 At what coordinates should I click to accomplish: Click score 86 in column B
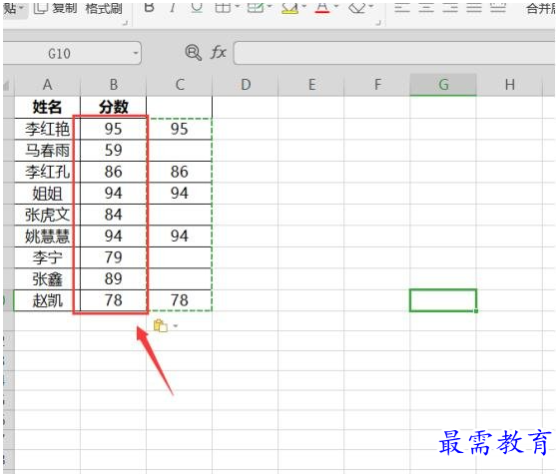click(114, 172)
